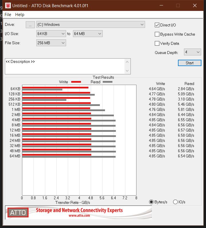The width and height of the screenshot is (206, 228).
Task: Click the read value 6.54 GB/s
Action: click(186, 156)
